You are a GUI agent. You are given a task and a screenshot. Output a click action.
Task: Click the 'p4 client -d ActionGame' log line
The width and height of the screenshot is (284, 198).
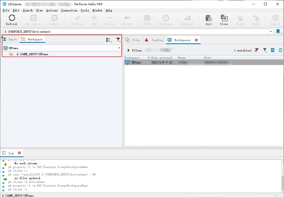click(27, 182)
